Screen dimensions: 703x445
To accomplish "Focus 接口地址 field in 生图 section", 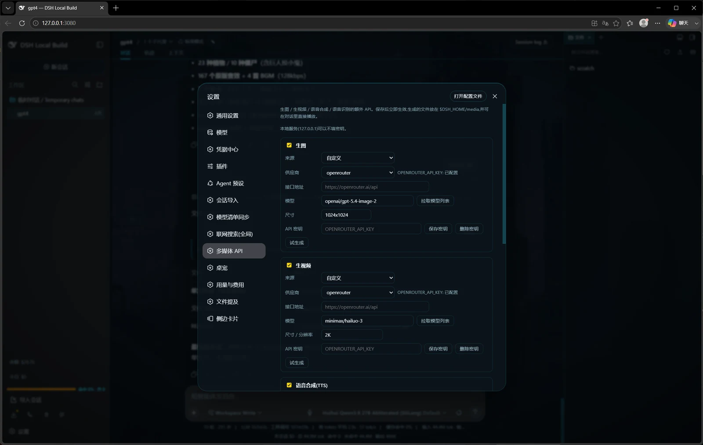I will (x=375, y=187).
